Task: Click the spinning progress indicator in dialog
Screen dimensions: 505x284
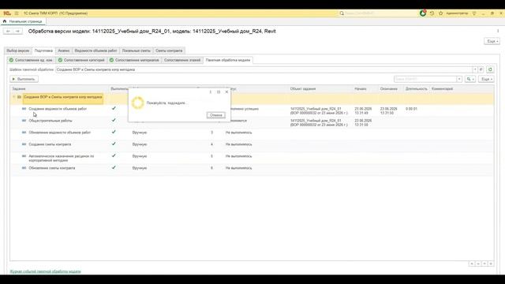Action: pyautogui.click(x=138, y=103)
